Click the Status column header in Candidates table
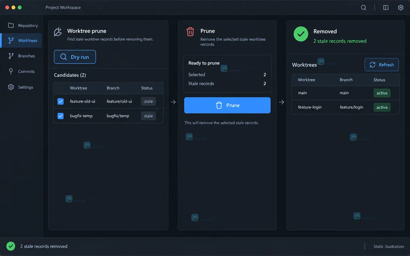Screen dimensions: 410x256 tap(147, 88)
